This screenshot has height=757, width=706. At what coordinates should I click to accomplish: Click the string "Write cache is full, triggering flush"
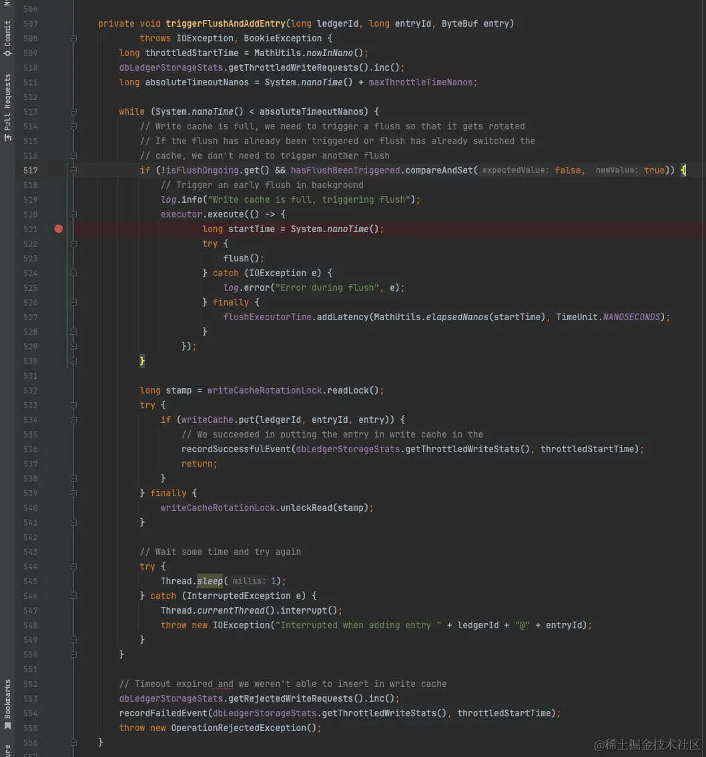pos(309,200)
